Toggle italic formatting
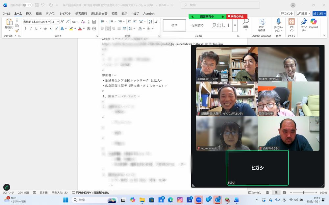This screenshot has width=329, height=205. tap(31, 29)
